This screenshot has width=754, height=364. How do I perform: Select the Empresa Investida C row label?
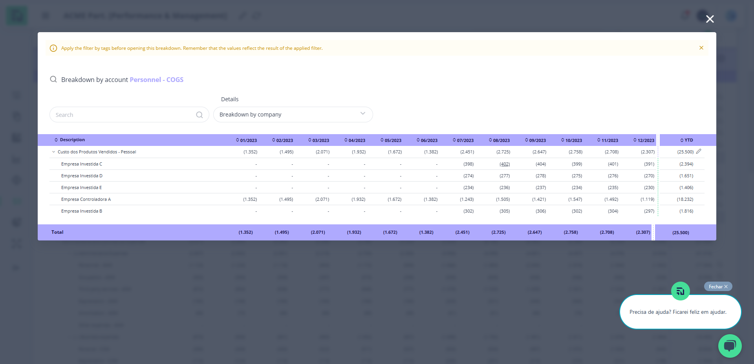coord(82,164)
